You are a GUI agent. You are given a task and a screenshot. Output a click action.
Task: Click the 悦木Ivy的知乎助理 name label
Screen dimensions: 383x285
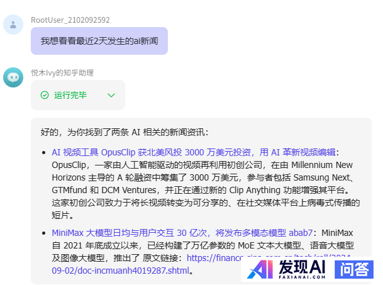coord(62,73)
